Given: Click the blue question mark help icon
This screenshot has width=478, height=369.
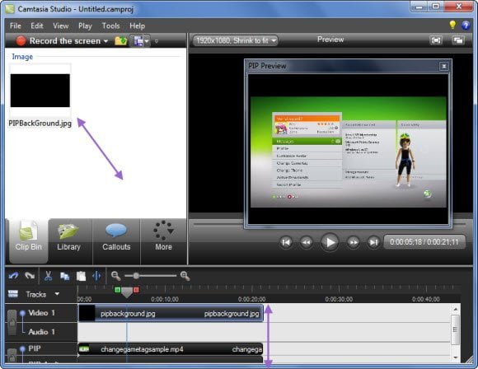Looking at the screenshot, I should click(466, 26).
